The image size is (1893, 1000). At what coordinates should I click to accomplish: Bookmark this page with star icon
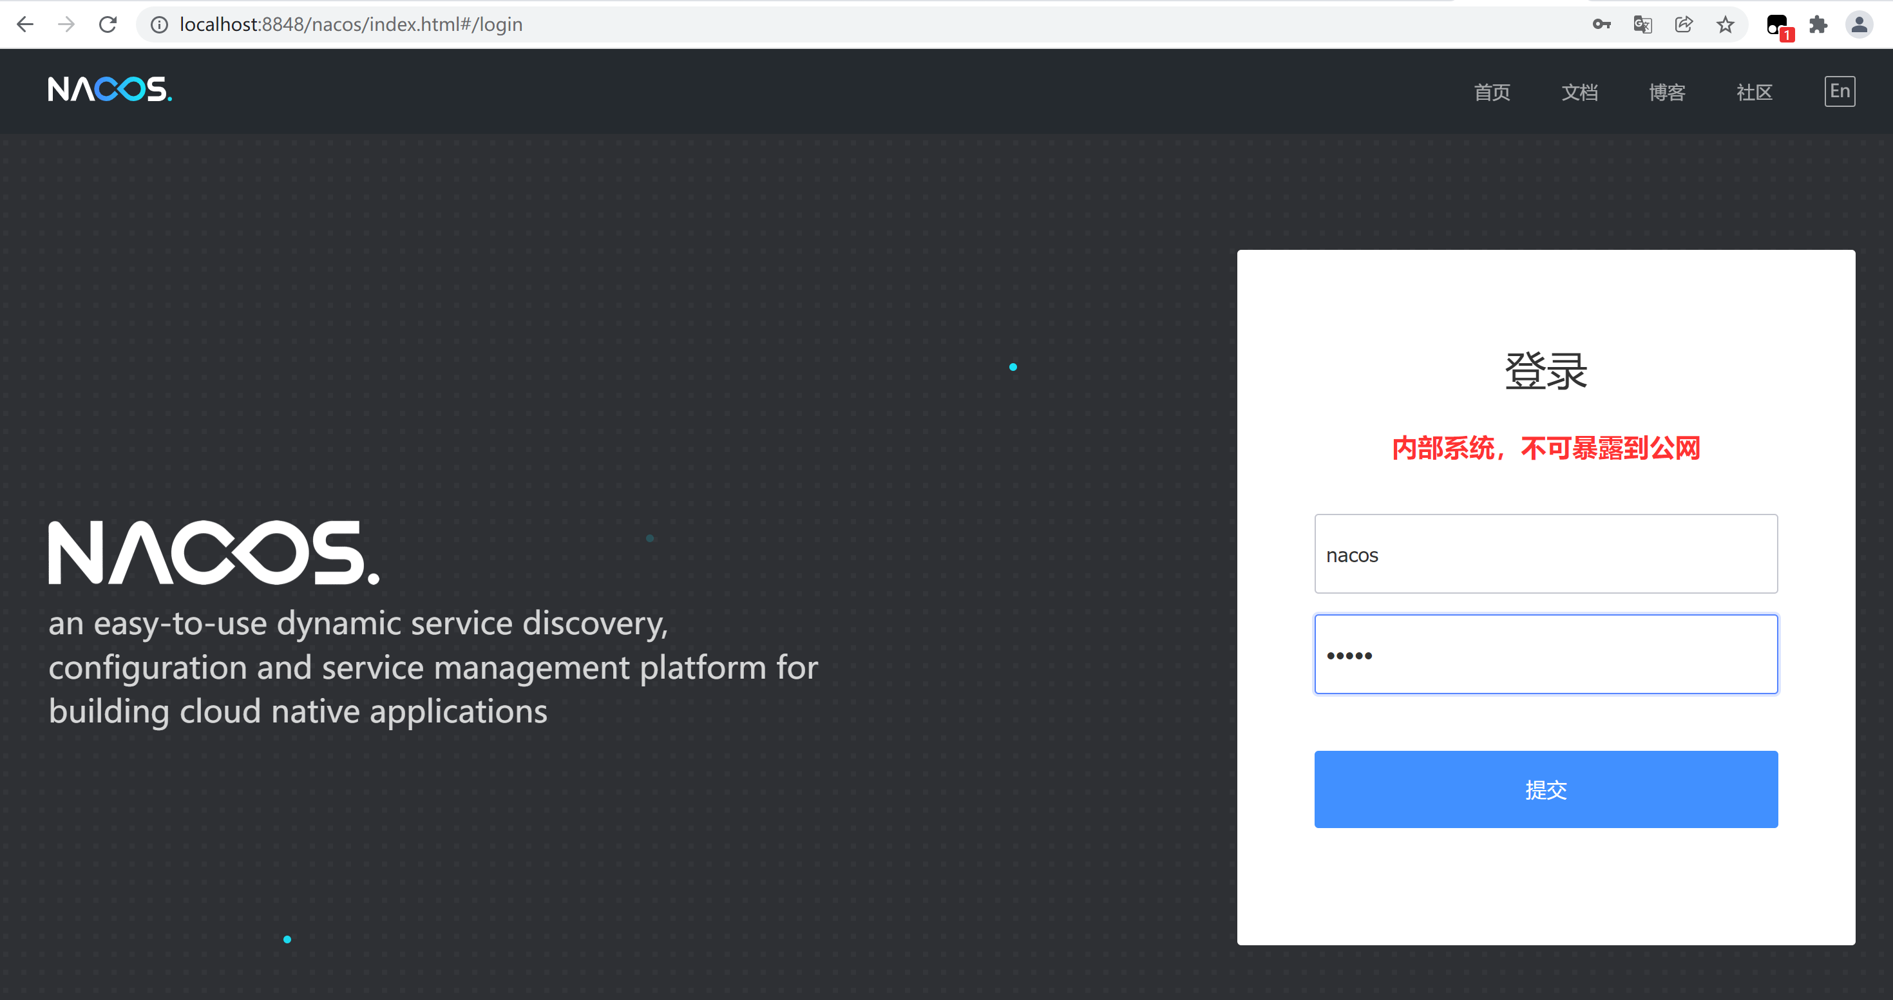point(1725,24)
